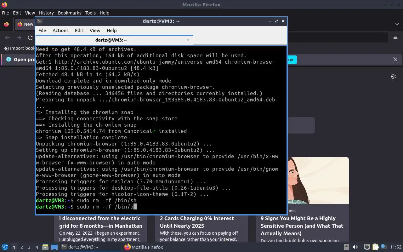403x252 pixels.
Task: Select the New Tab tab in Firefox
Action: click(25, 24)
